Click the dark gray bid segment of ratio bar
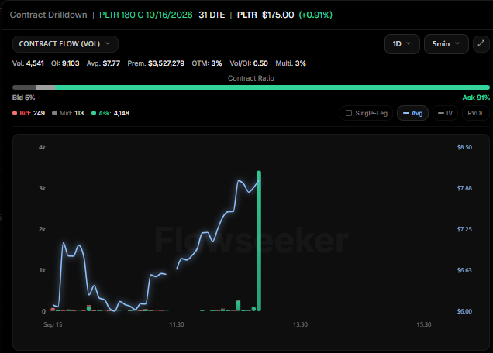The width and height of the screenshot is (493, 353). (x=25, y=87)
